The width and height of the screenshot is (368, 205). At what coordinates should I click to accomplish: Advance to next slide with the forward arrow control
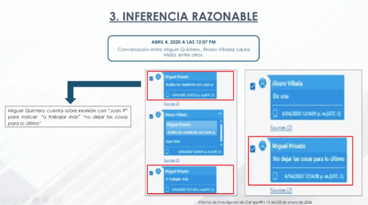15,200
